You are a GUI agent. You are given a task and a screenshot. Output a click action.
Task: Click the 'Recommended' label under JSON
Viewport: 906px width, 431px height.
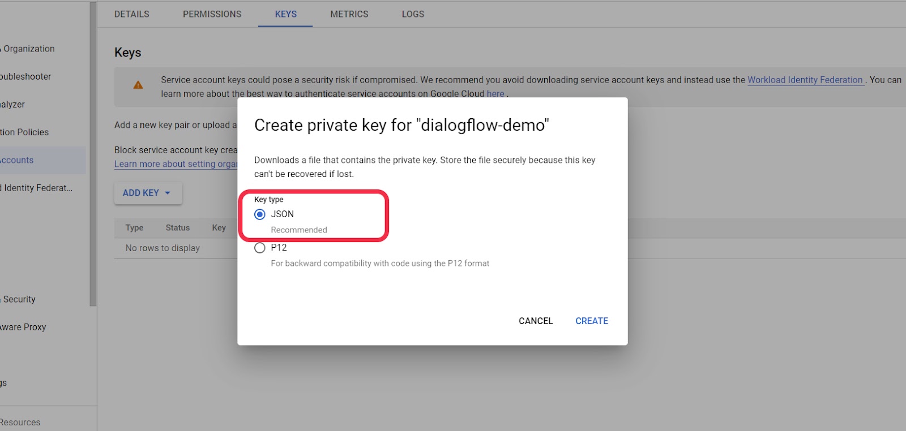[299, 230]
